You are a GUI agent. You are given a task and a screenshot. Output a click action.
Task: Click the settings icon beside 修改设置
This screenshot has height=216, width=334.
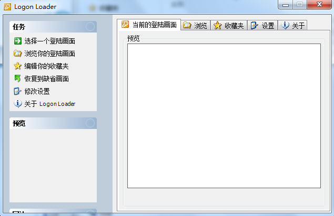point(17,91)
